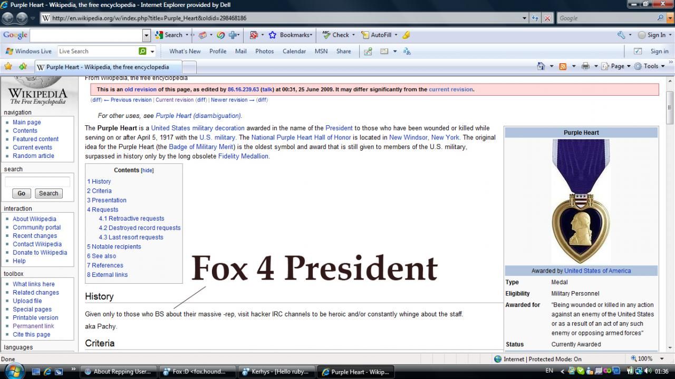675x379 pixels.
Task: Open United States of America infobox link
Action: [x=597, y=271]
